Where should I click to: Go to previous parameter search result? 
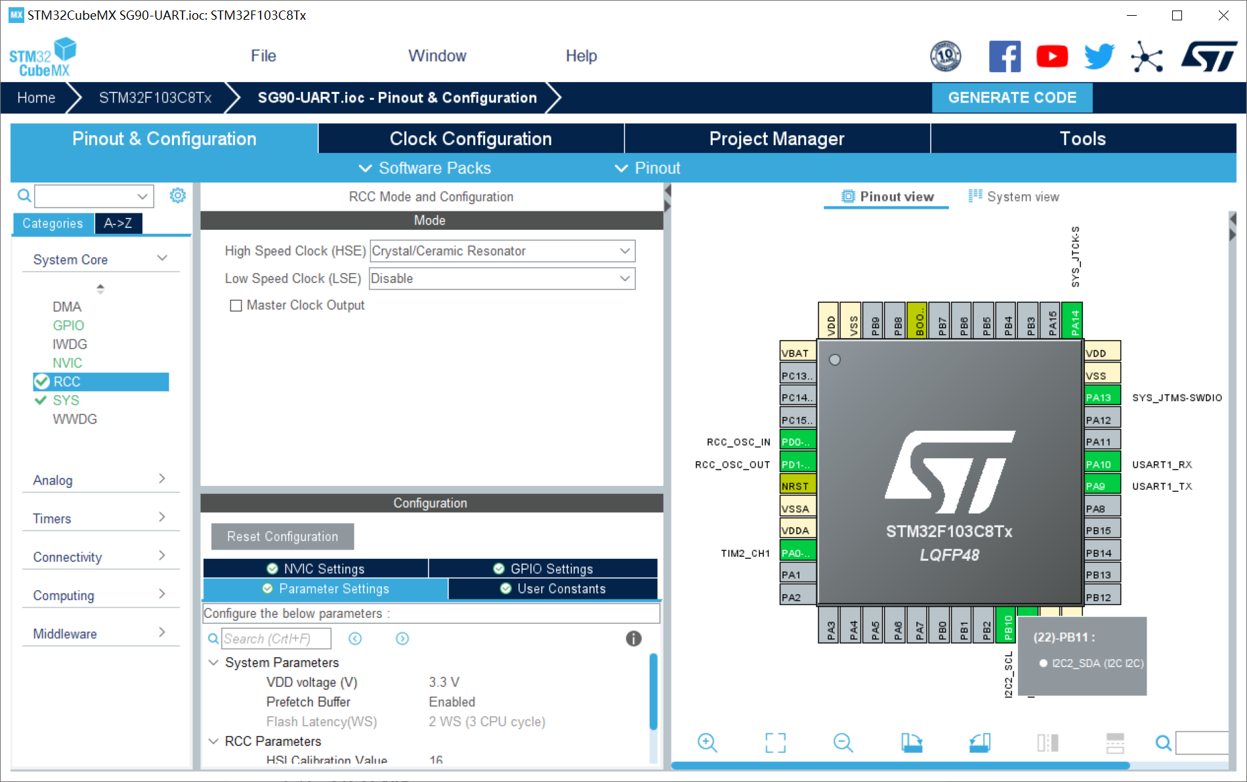[355, 639]
